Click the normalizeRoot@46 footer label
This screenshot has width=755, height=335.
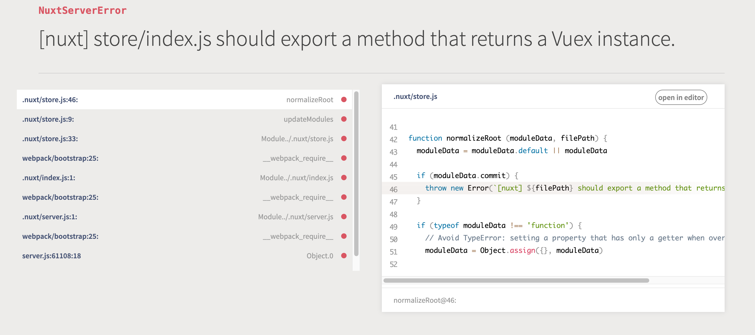(425, 300)
